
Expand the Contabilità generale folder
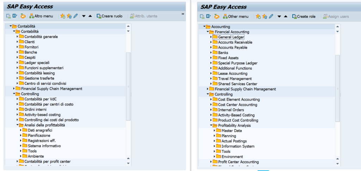[17, 37]
